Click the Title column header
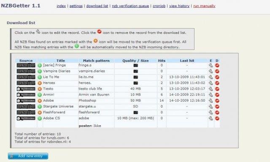 (61, 60)
